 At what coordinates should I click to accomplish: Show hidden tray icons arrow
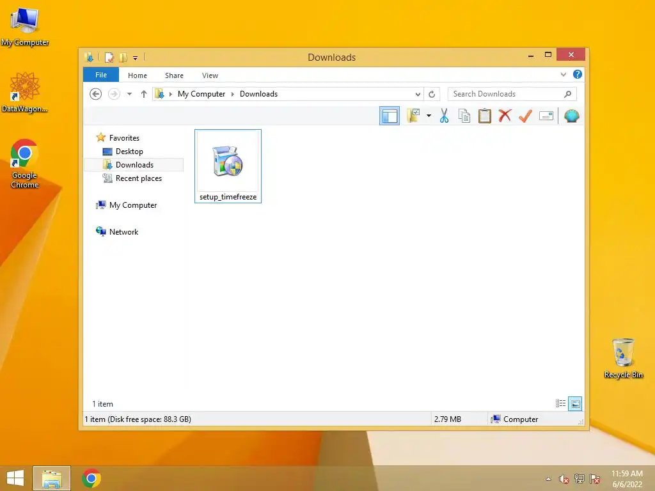tap(548, 479)
